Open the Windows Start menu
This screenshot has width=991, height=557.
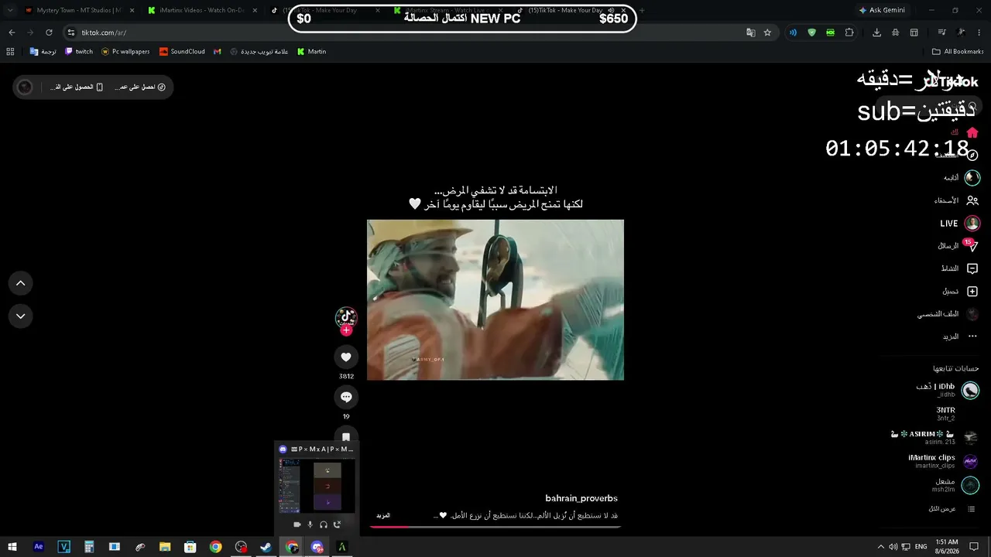[12, 547]
